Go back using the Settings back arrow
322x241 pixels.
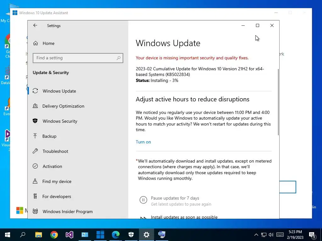[35, 25]
